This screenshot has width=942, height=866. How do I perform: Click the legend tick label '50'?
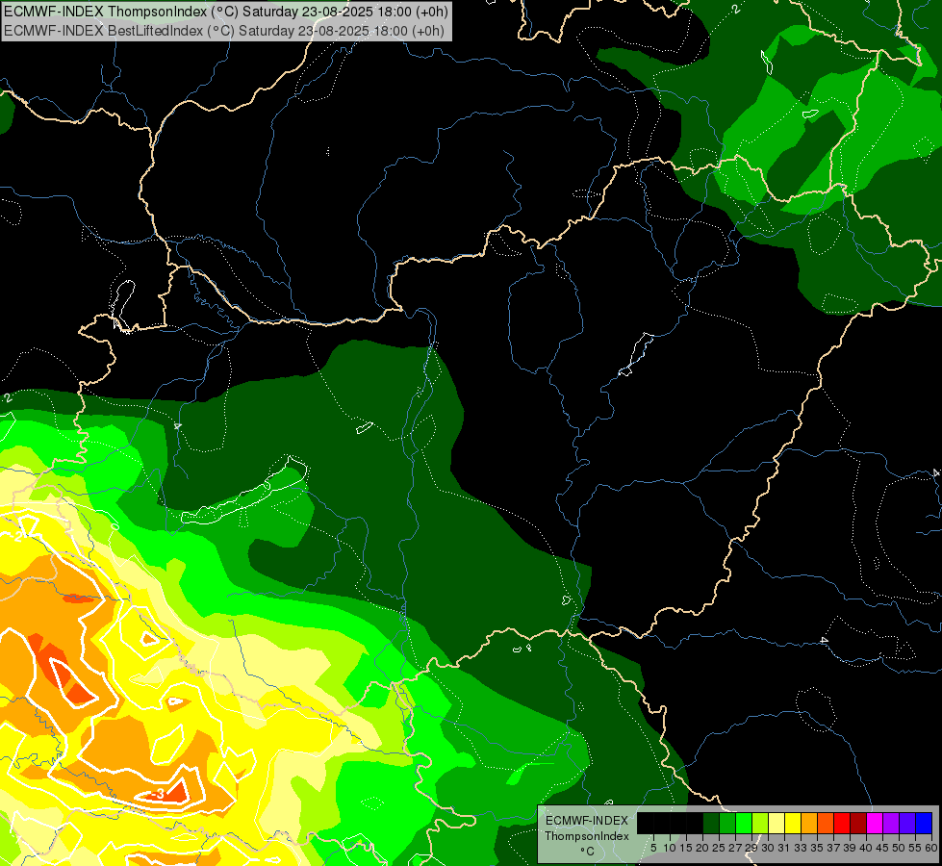coord(899,848)
